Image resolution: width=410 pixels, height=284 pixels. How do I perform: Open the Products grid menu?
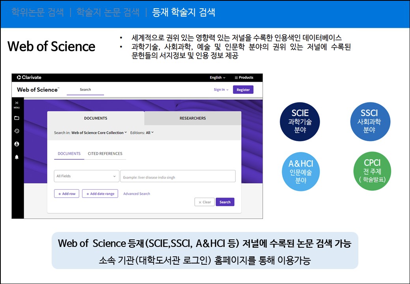click(x=244, y=77)
